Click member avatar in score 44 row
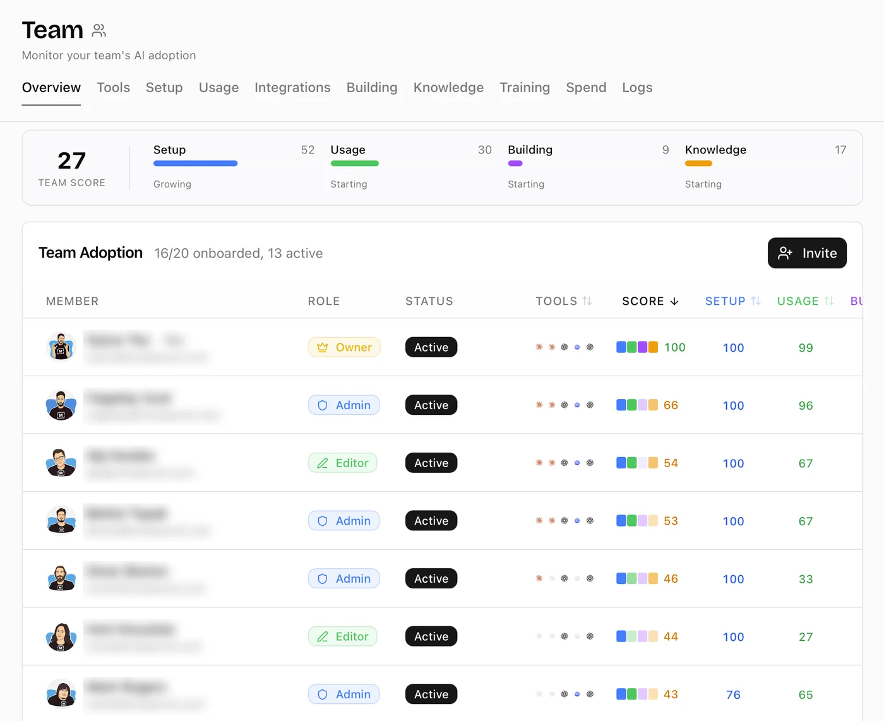884x721 pixels. (x=61, y=636)
